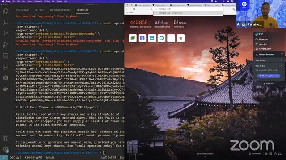Switch to the PROBLEMS panel tab

point(23,10)
